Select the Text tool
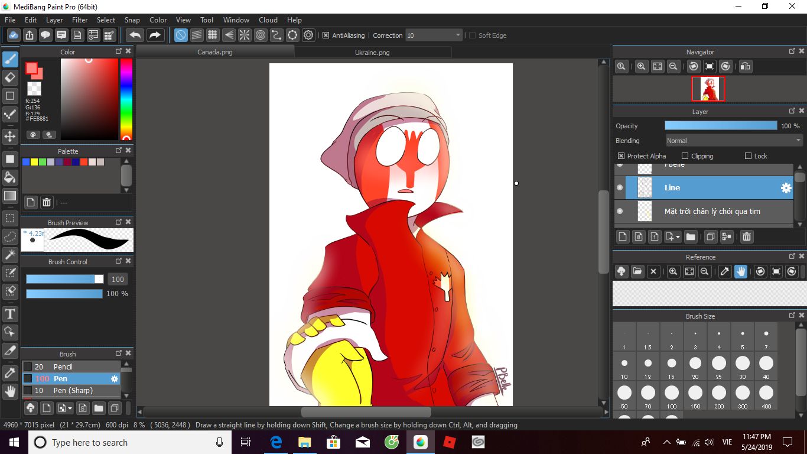The image size is (807, 454). [x=10, y=313]
